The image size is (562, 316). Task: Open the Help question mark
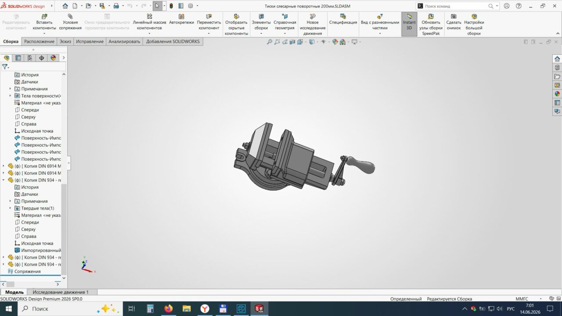(x=519, y=6)
